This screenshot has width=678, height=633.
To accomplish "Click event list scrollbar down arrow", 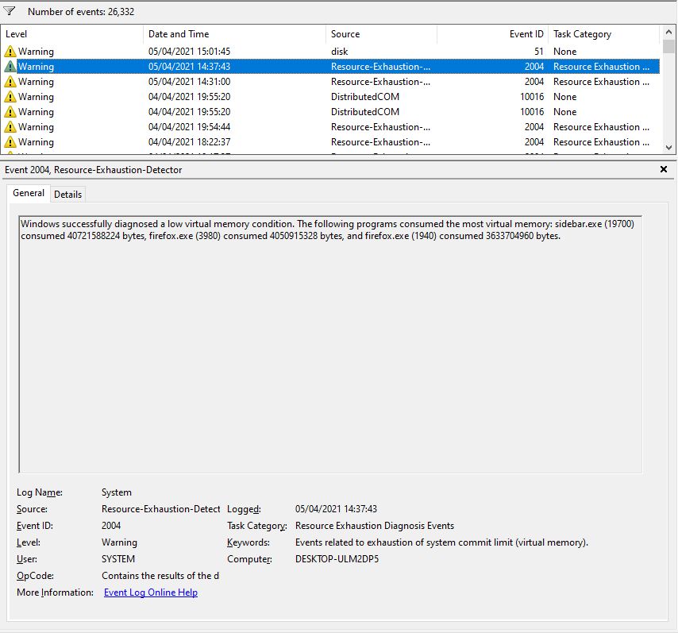I will [668, 147].
